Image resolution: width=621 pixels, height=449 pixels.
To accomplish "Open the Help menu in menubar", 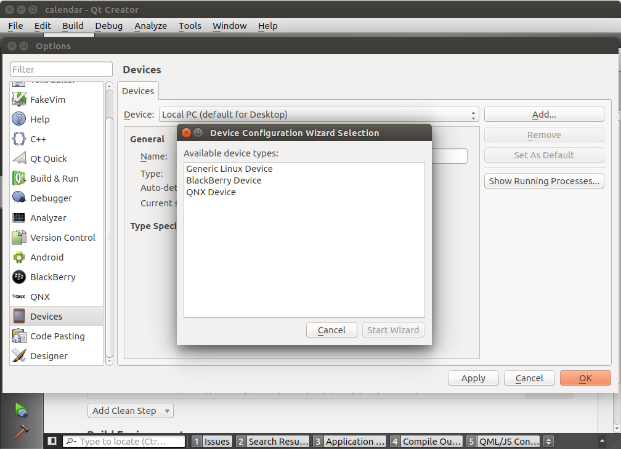I will 268,26.
